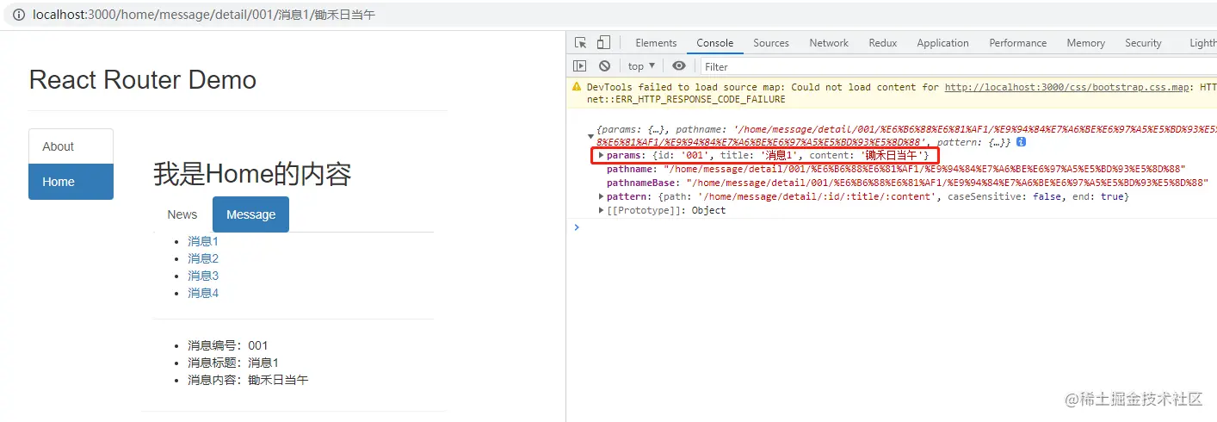Click the React Router Demo heading
The image size is (1217, 422).
pyautogui.click(x=143, y=80)
